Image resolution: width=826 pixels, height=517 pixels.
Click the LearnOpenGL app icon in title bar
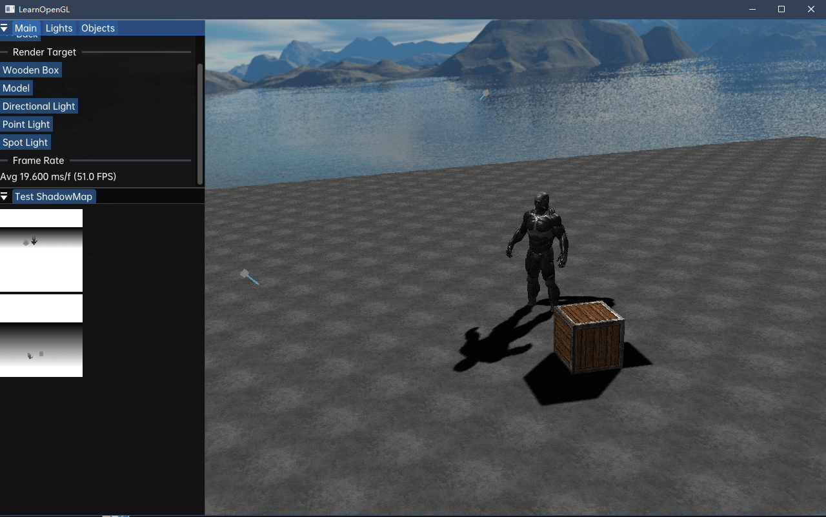[x=10, y=9]
